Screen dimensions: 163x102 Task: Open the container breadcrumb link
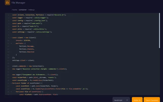pos(23,10)
